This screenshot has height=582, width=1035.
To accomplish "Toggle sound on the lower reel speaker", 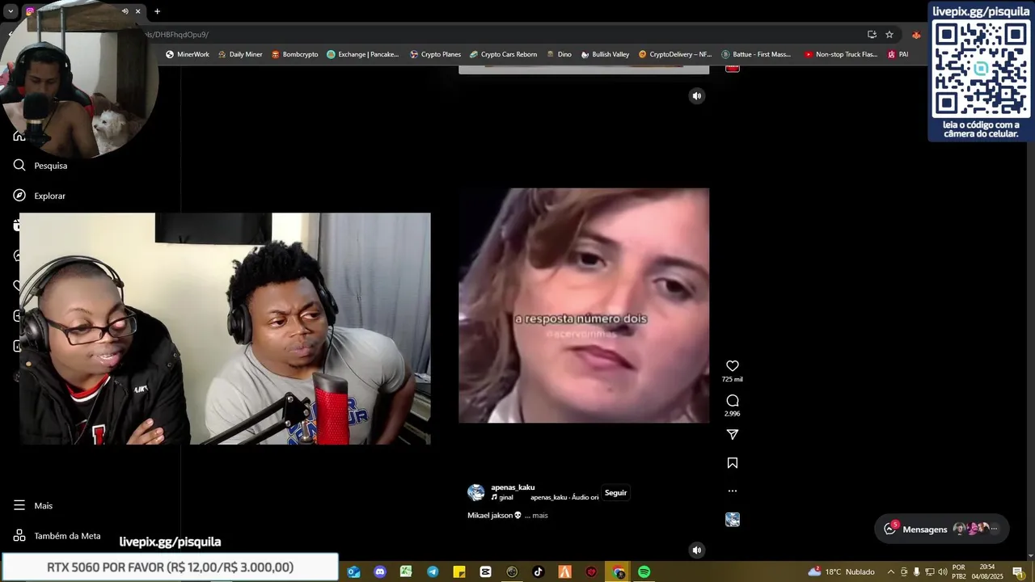I will [697, 550].
